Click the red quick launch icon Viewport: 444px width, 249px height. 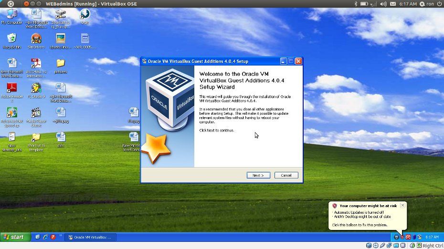53,237
